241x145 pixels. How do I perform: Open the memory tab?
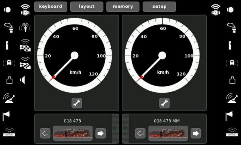pos(123,6)
